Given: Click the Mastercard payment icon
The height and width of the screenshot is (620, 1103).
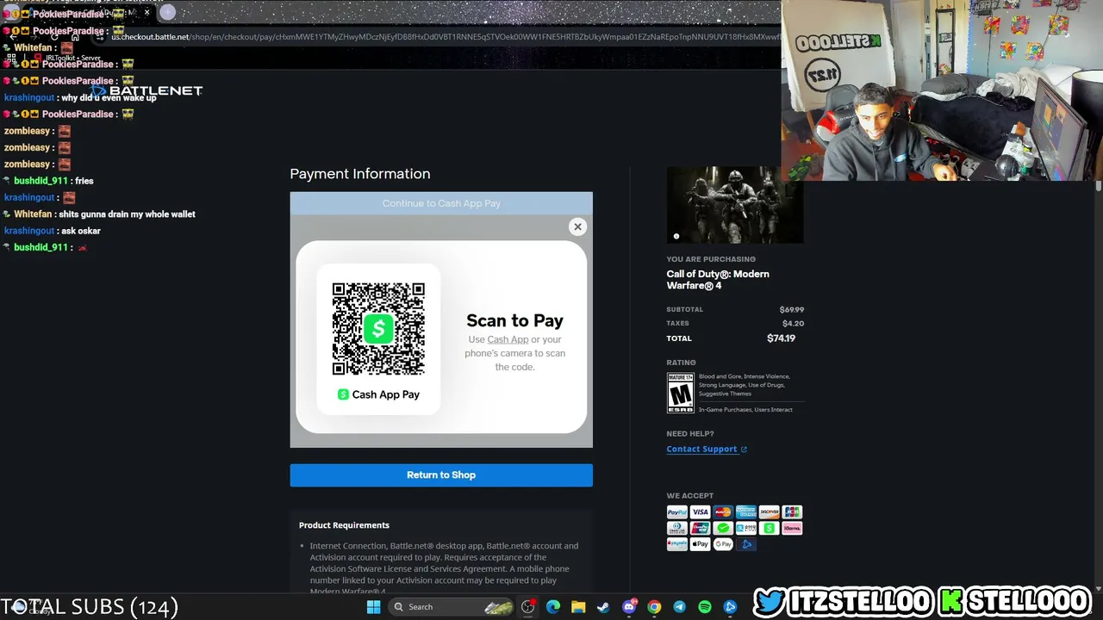Looking at the screenshot, I should [x=723, y=512].
